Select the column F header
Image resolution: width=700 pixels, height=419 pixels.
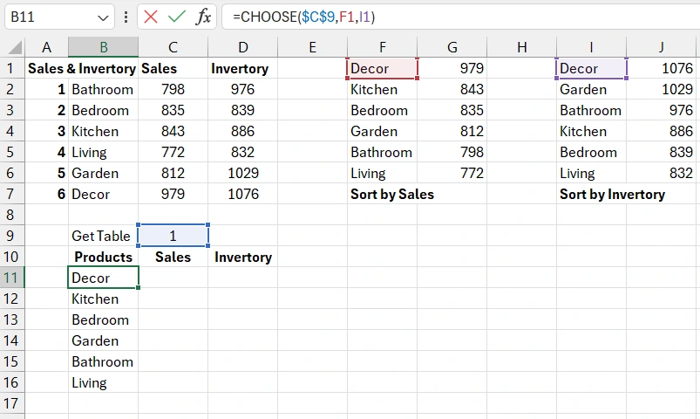tap(383, 47)
